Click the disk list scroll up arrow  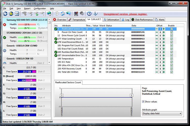[49, 20]
